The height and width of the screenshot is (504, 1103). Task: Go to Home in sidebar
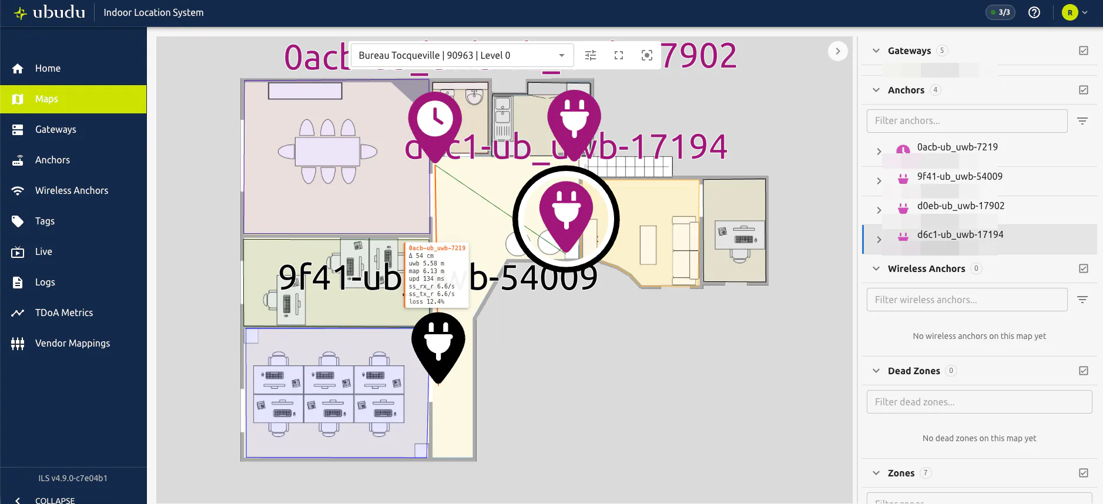[x=73, y=68]
